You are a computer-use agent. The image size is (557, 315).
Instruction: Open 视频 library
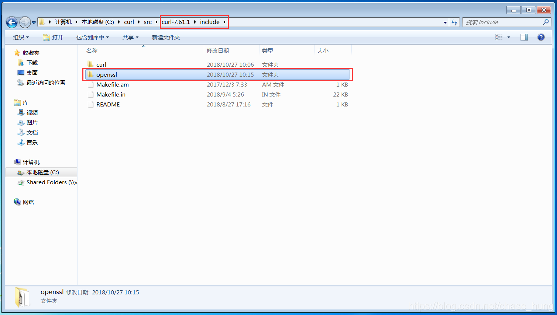[32, 112]
